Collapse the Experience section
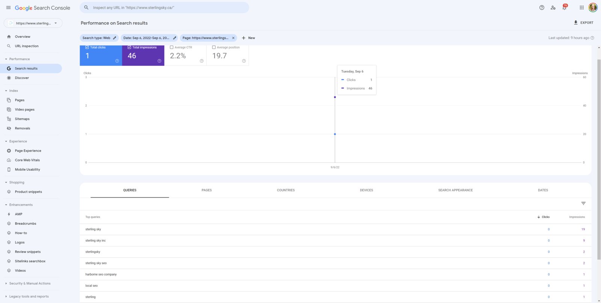This screenshot has width=601, height=303. (16, 141)
